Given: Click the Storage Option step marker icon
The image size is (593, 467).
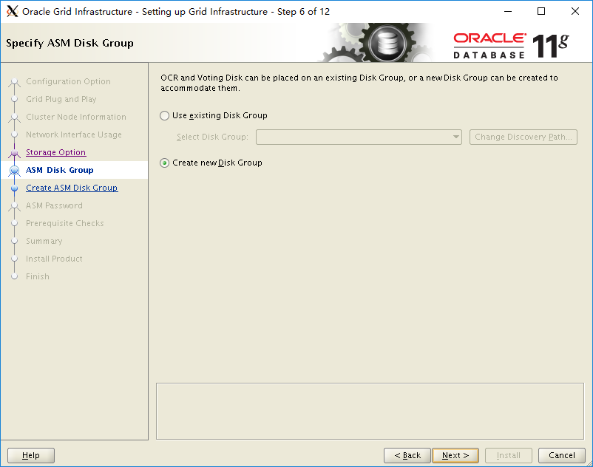Looking at the screenshot, I should (x=14, y=153).
